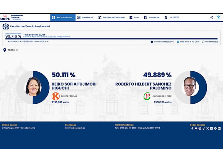
Task: Open the Ver EG2026 tab
Action: (172, 17)
